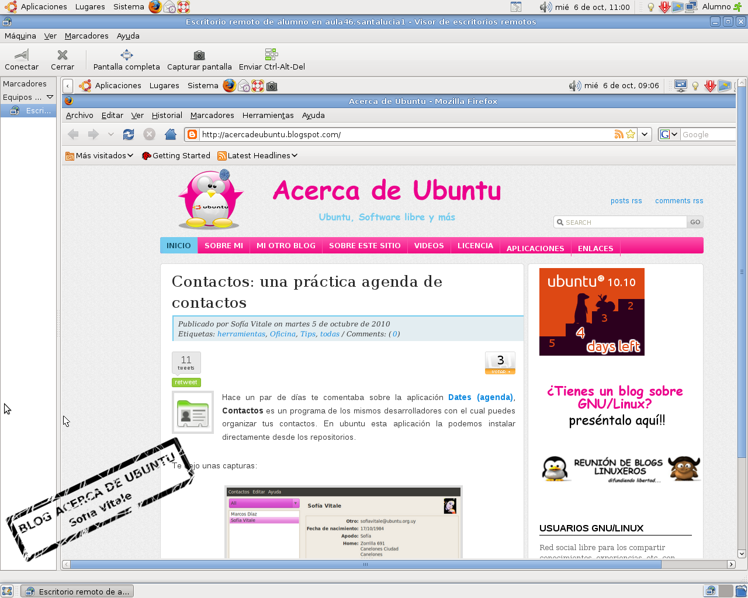Open the Historial menu in Firefox
This screenshot has height=598, width=748.
[167, 115]
